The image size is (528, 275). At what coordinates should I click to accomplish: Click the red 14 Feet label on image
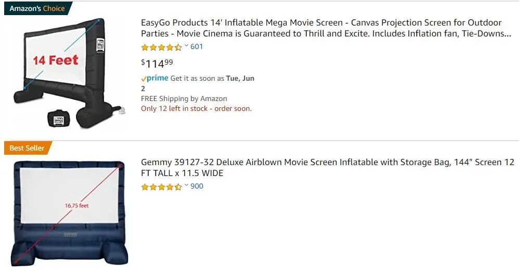pos(56,60)
